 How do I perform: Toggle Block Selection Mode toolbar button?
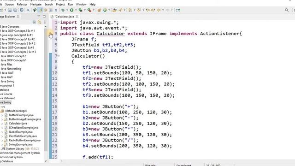(51, 10)
